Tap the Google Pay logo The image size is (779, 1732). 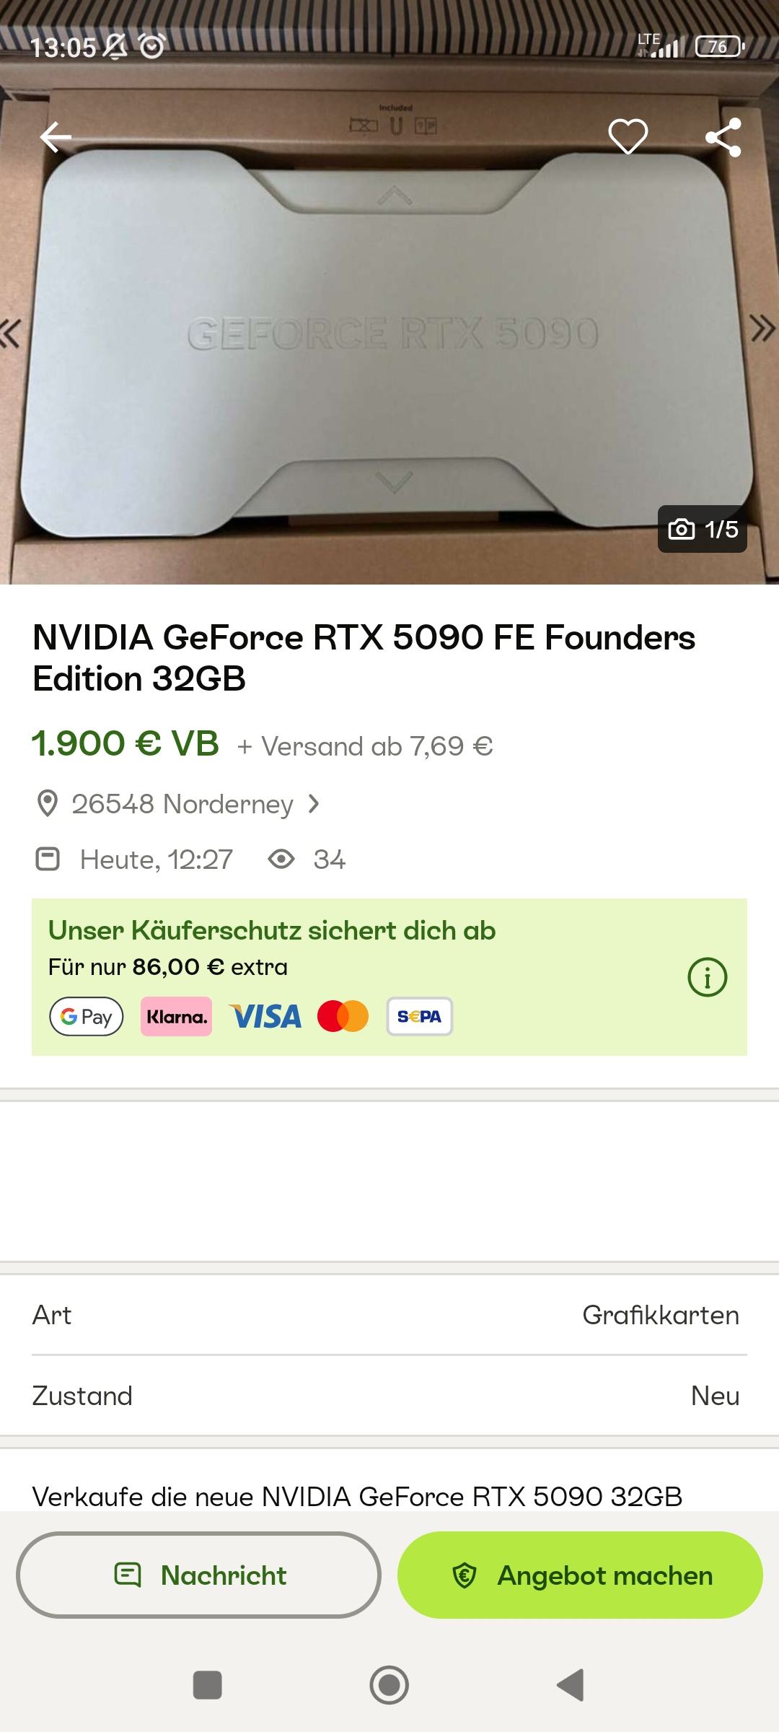pos(87,1016)
